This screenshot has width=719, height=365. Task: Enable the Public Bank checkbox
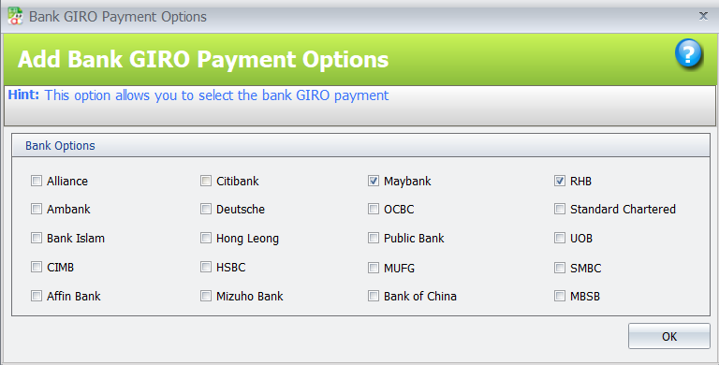click(x=374, y=238)
